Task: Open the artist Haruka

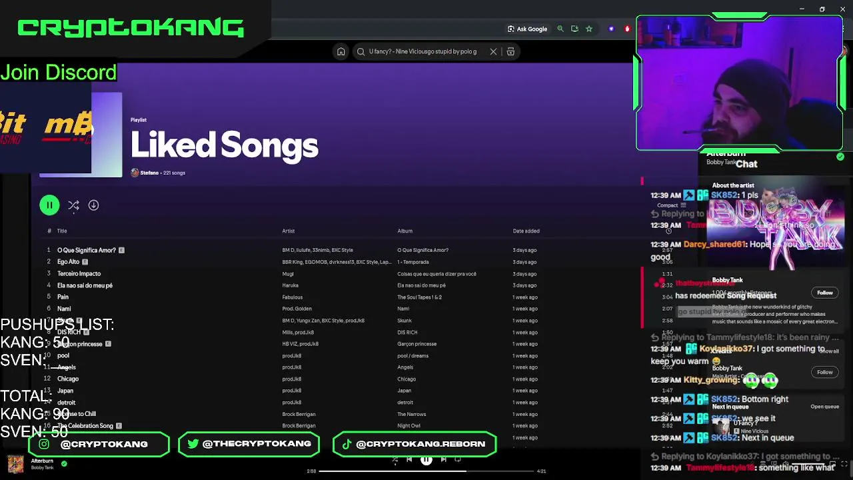Action: (x=290, y=285)
